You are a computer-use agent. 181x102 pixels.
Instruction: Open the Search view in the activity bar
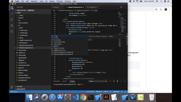[x=12, y=14]
